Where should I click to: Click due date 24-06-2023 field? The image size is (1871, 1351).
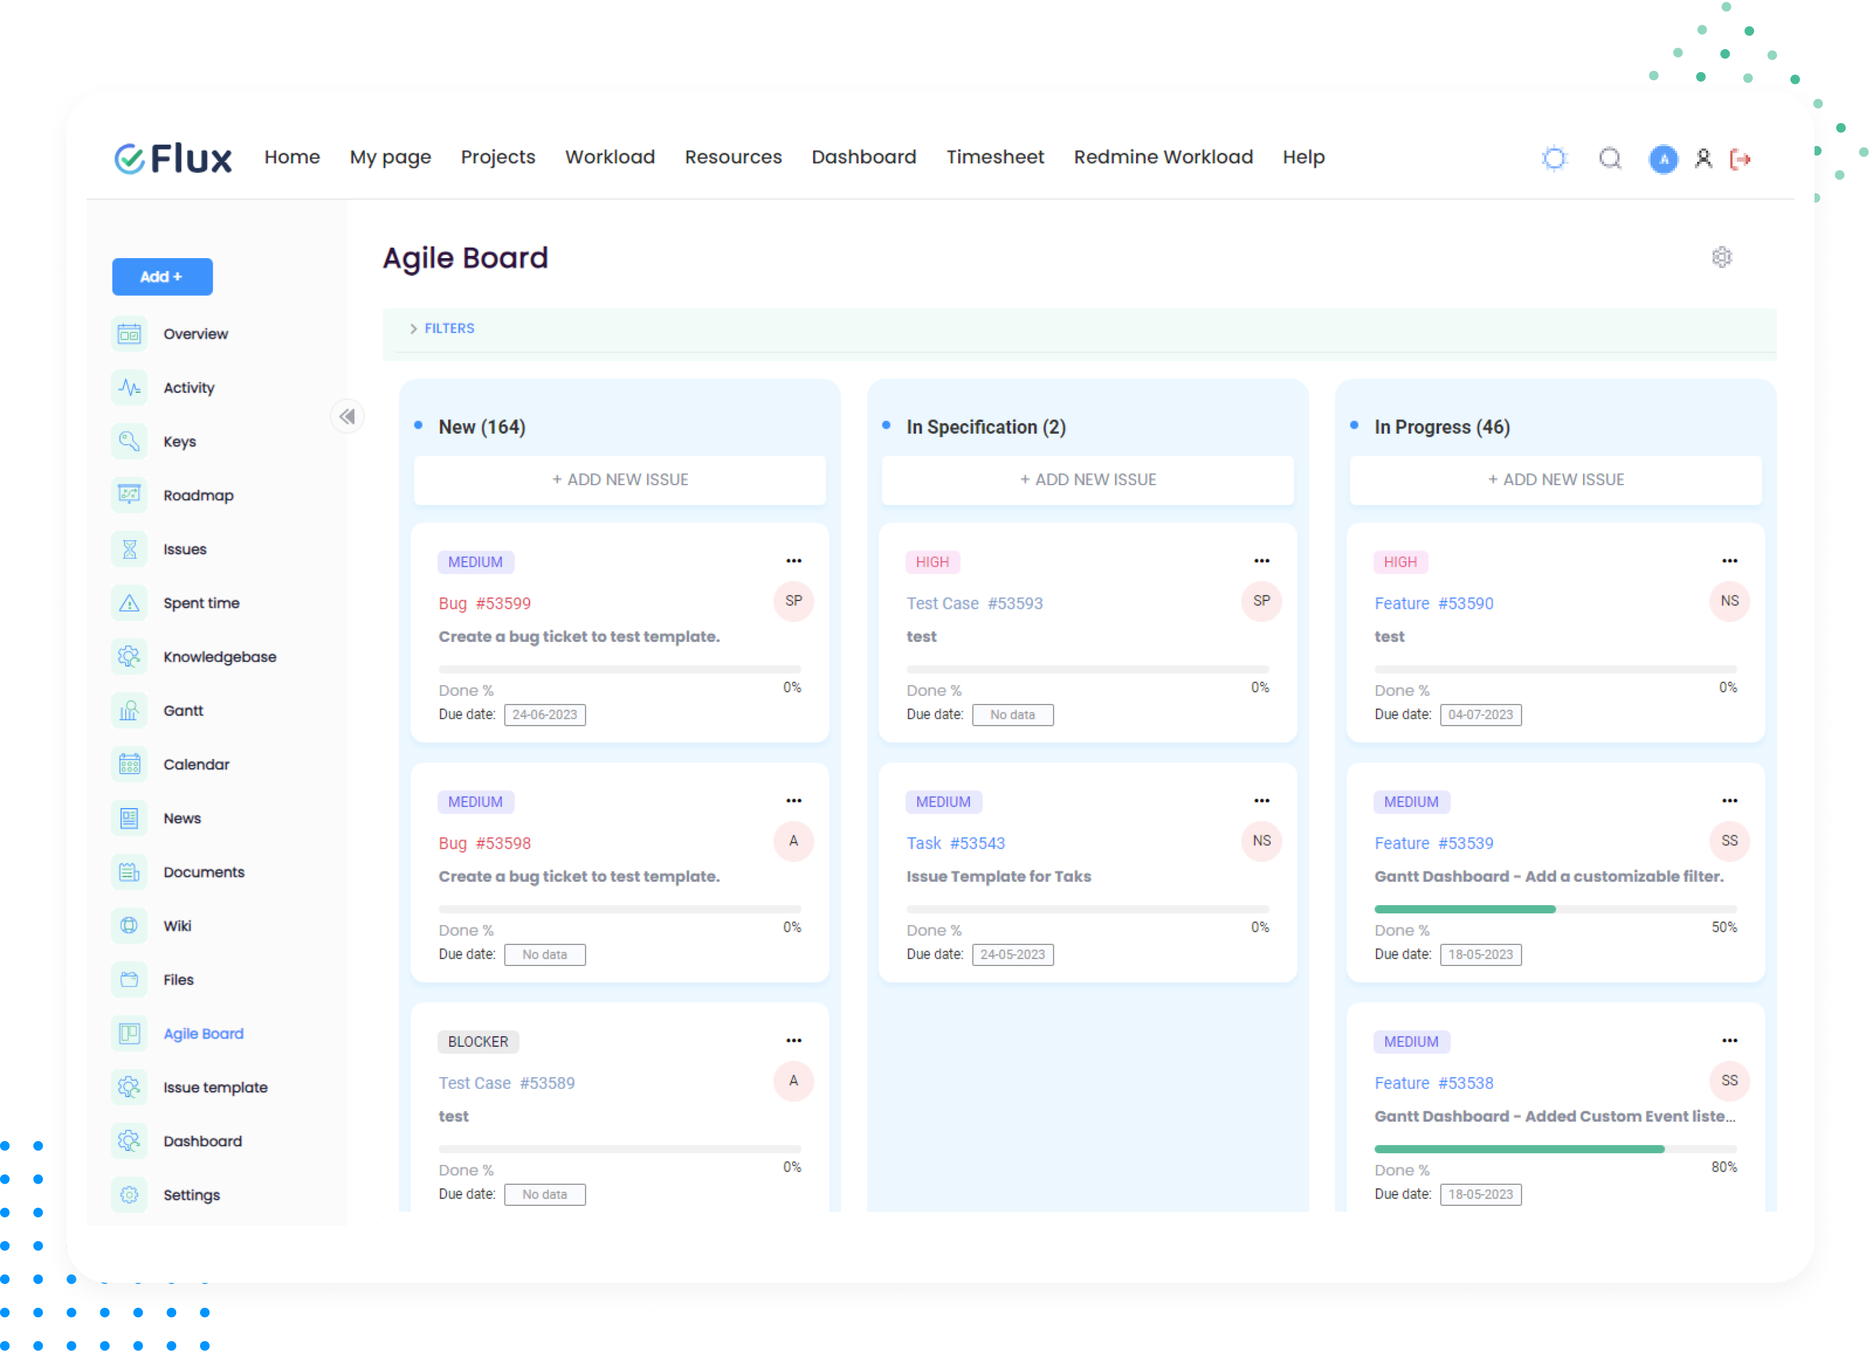[544, 715]
